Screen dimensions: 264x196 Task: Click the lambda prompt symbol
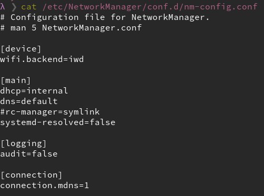(3, 7)
